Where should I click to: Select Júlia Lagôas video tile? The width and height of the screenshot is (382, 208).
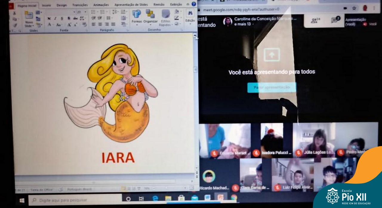pos(314,140)
